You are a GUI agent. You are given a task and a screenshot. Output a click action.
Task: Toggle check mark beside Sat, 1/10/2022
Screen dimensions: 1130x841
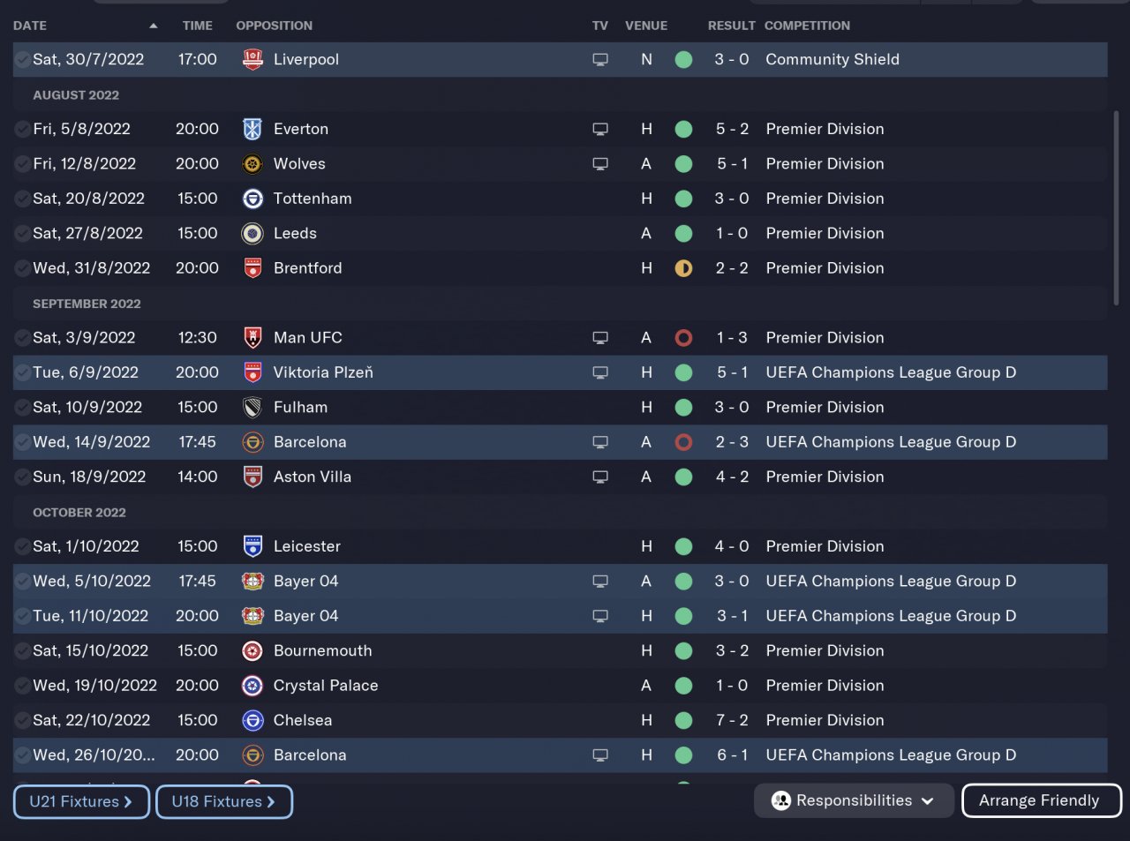coord(22,546)
